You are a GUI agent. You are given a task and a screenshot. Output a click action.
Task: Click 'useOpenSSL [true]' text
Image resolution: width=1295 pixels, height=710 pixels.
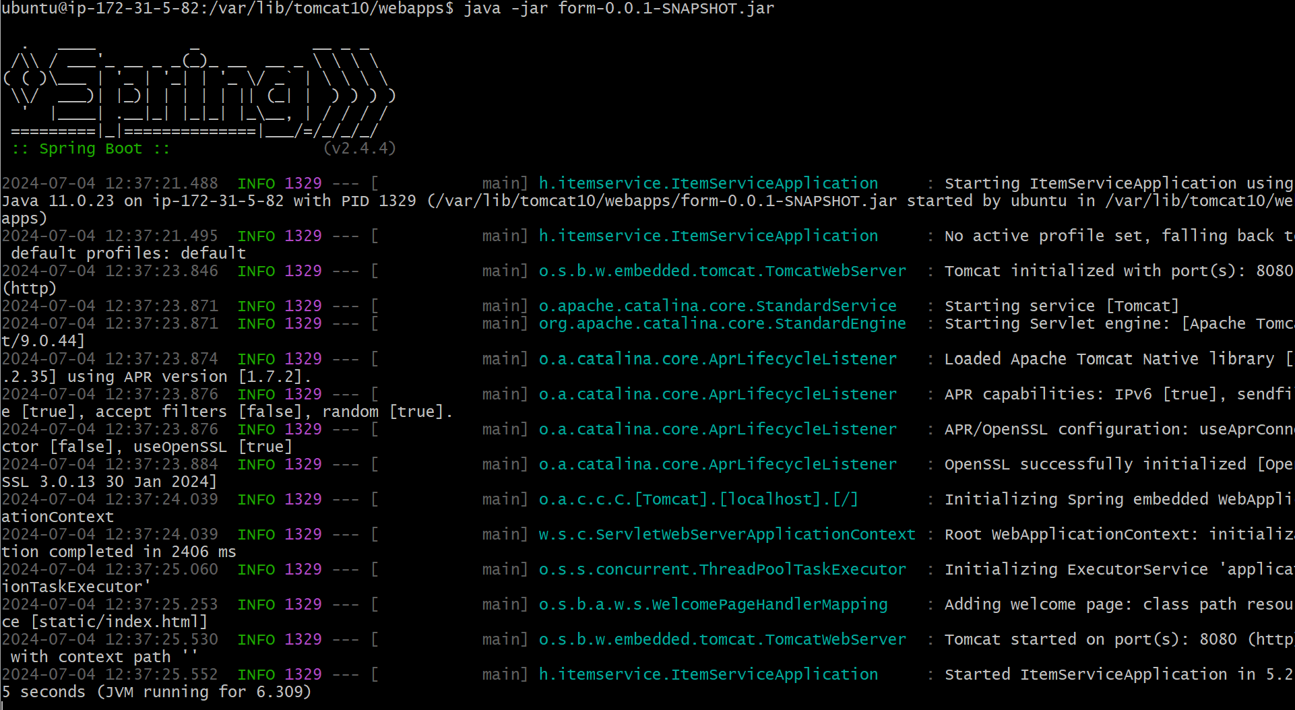click(213, 447)
